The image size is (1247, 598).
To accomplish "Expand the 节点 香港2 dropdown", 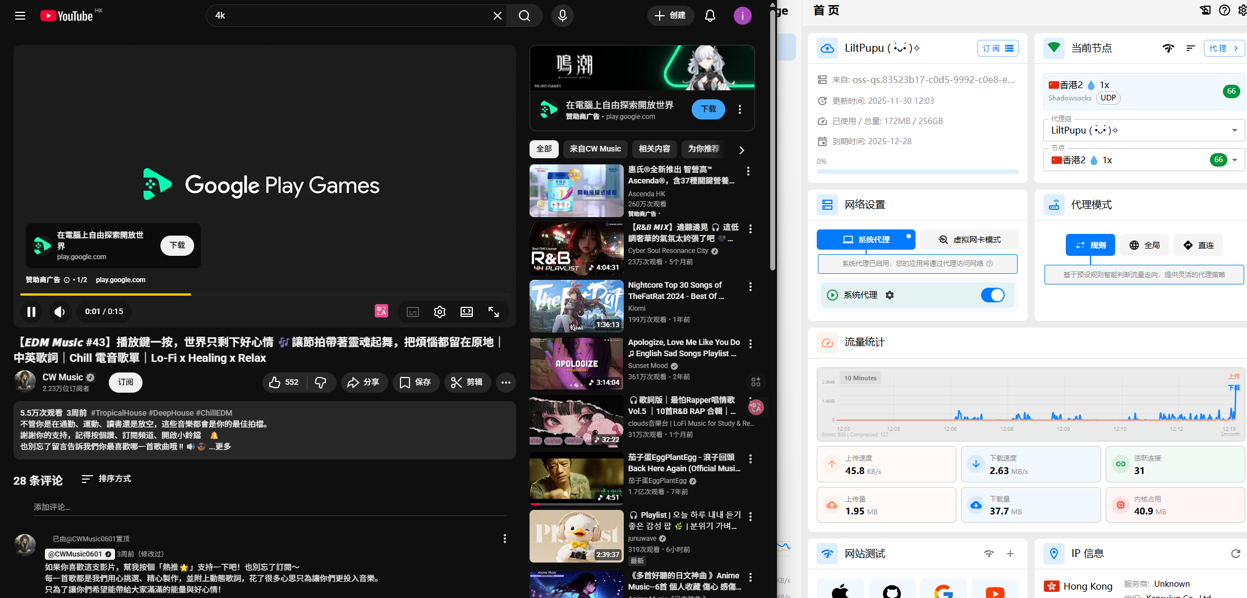I will pos(1234,160).
